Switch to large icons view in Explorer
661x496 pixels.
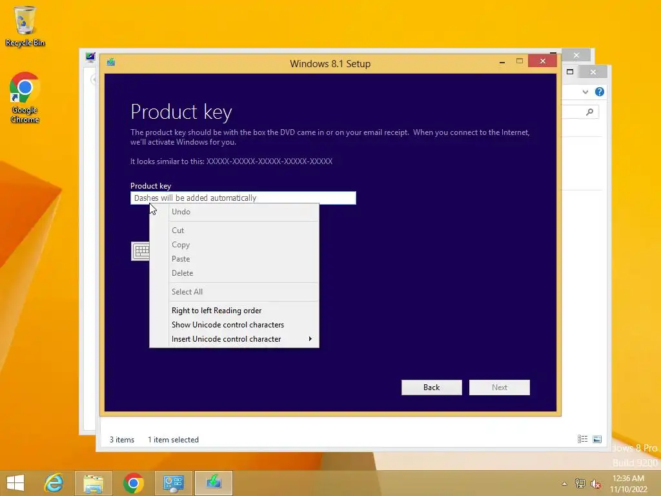point(597,439)
